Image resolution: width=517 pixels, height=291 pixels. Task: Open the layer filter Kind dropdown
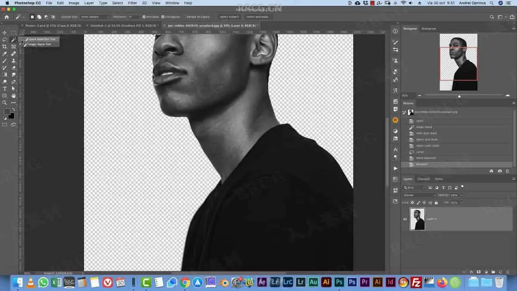414,188
